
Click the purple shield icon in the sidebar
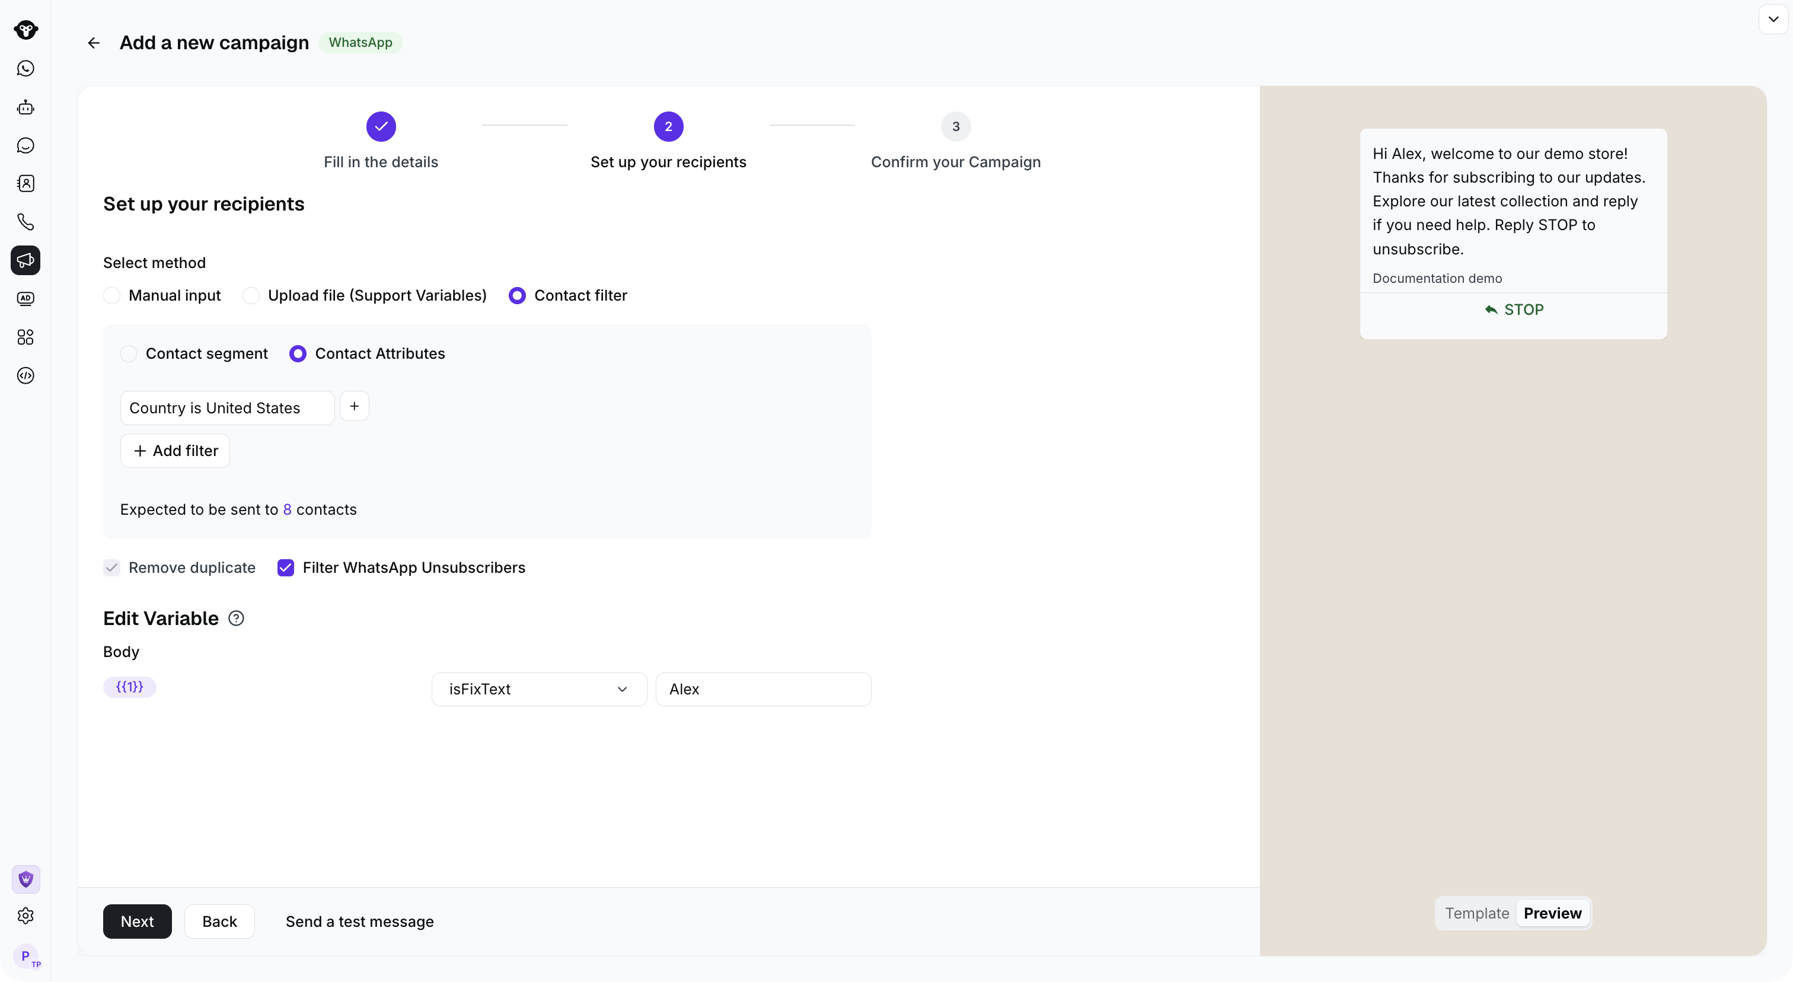pos(25,879)
